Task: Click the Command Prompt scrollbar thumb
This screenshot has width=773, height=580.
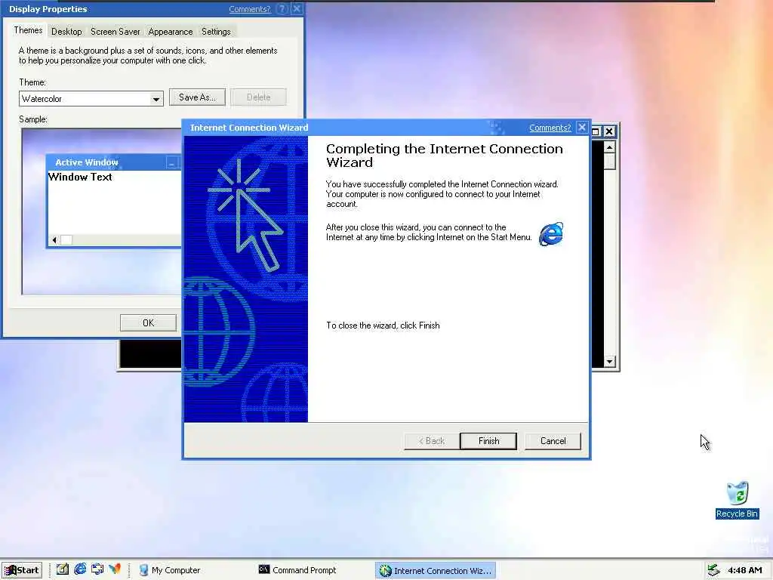Action: pyautogui.click(x=609, y=162)
